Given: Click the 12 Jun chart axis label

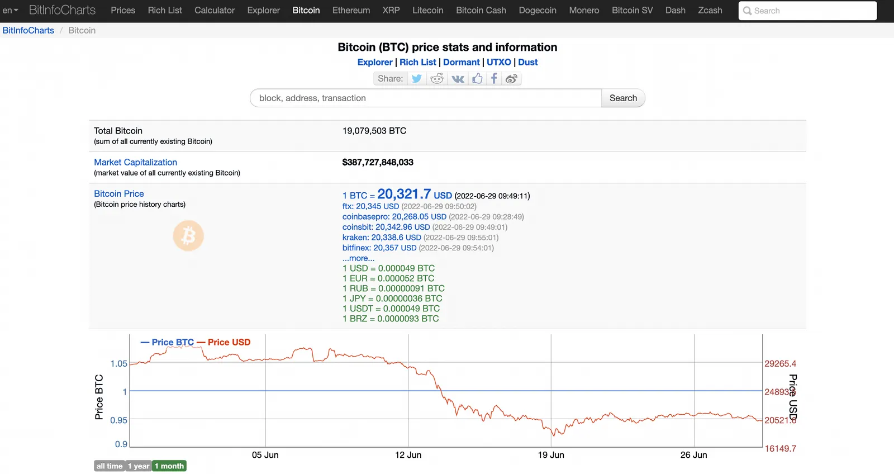Looking at the screenshot, I should pyautogui.click(x=408, y=455).
